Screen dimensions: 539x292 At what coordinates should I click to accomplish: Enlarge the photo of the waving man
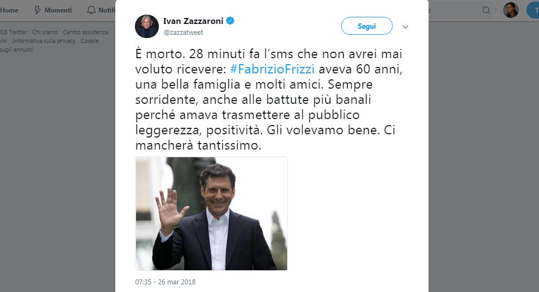(211, 214)
